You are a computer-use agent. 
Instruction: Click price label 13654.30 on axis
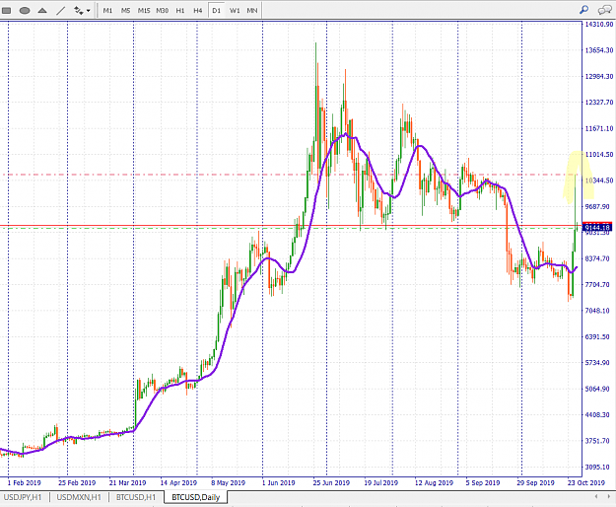pyautogui.click(x=598, y=50)
